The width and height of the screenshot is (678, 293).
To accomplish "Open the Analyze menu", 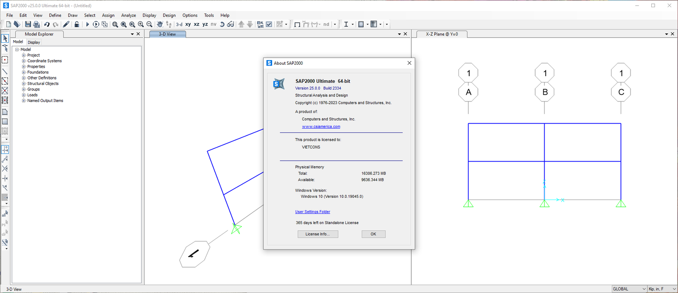I will point(128,15).
